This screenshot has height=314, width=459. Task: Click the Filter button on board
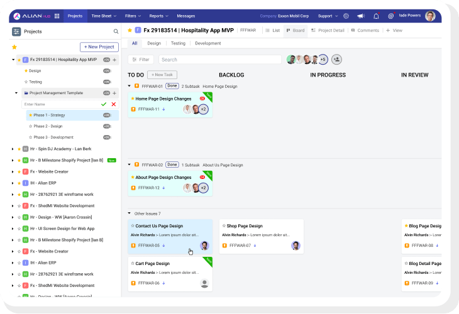pos(141,60)
